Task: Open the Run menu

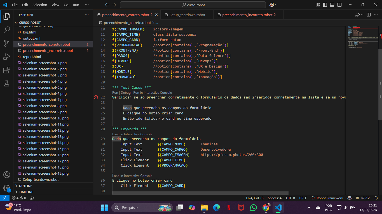Action: click(x=76, y=5)
